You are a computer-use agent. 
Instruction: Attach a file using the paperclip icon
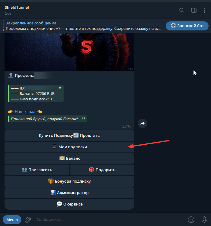pos(28,220)
